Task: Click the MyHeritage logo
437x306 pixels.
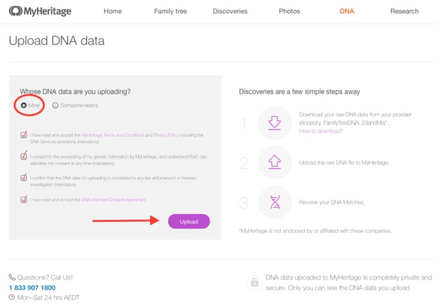Action: 40,11
